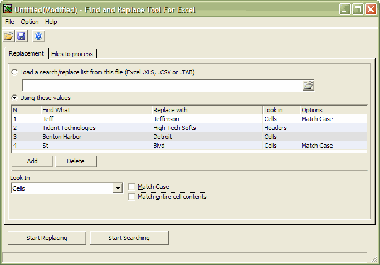This screenshot has height=265, width=380.
Task: Select the load list from file radio button
Action: click(x=14, y=72)
